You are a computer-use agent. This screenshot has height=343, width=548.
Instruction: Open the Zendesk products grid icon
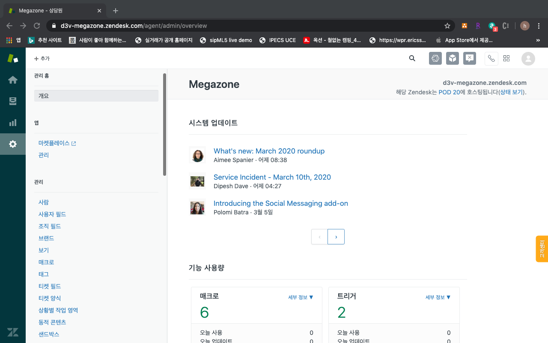506,58
